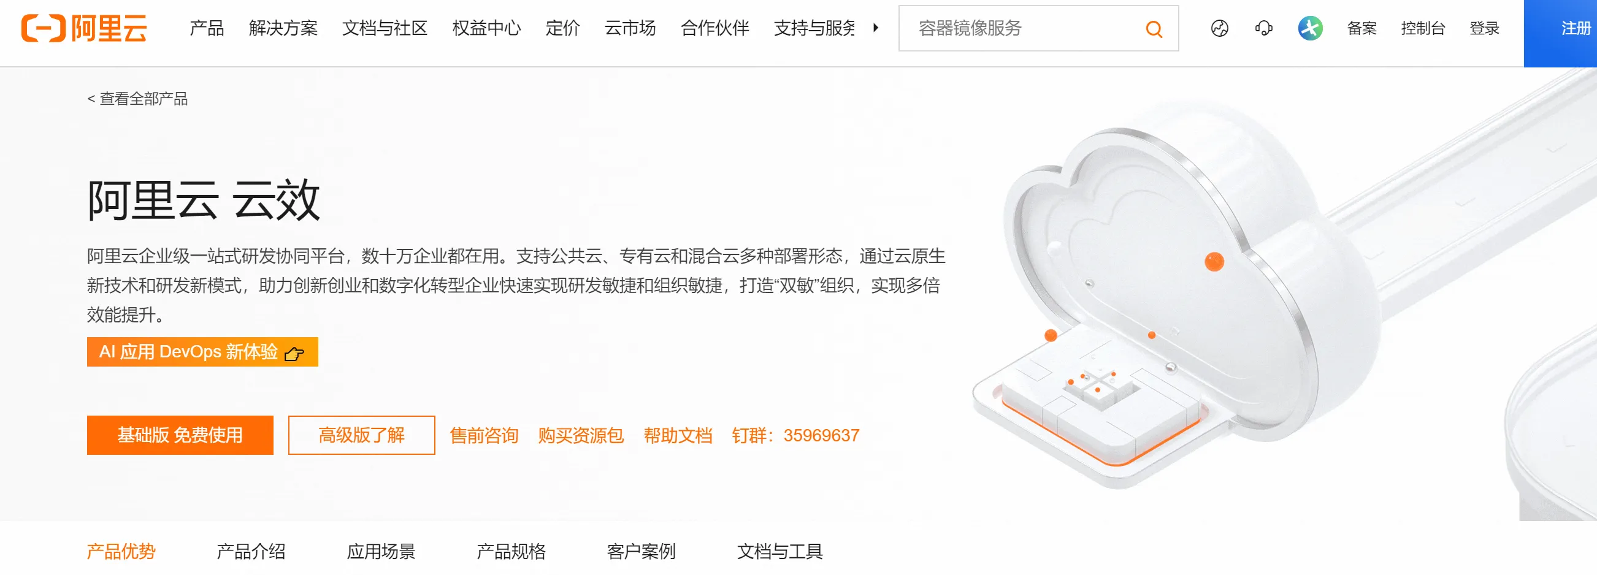Open the globe language selector icon

(1219, 28)
